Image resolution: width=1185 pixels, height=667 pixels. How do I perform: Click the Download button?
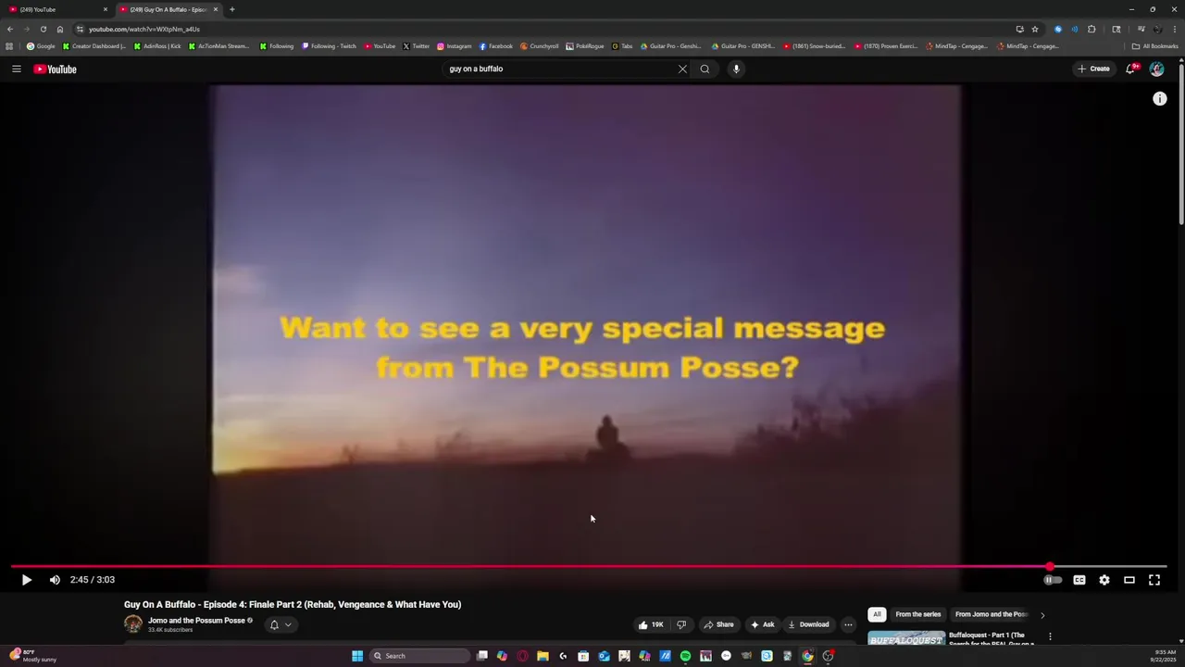tap(808, 624)
